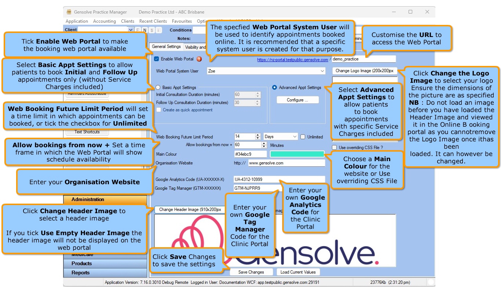
Task: Click the N icon button next to Client
Action: pyautogui.click(x=145, y=30)
